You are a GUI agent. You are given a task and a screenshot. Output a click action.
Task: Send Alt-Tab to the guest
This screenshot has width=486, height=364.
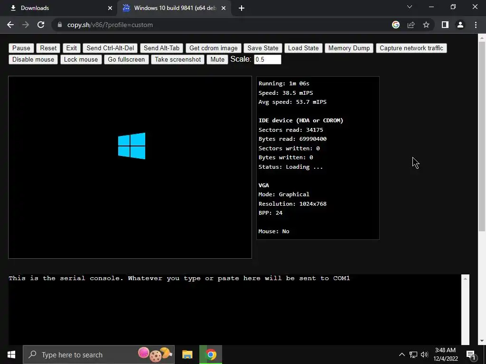point(161,48)
